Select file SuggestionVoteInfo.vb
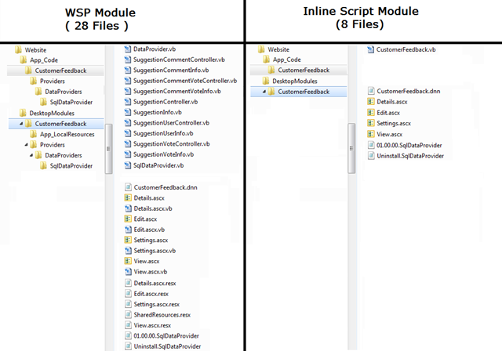 coord(164,154)
